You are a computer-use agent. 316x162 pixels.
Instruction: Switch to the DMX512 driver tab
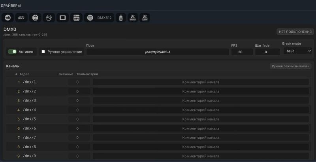tap(99, 18)
